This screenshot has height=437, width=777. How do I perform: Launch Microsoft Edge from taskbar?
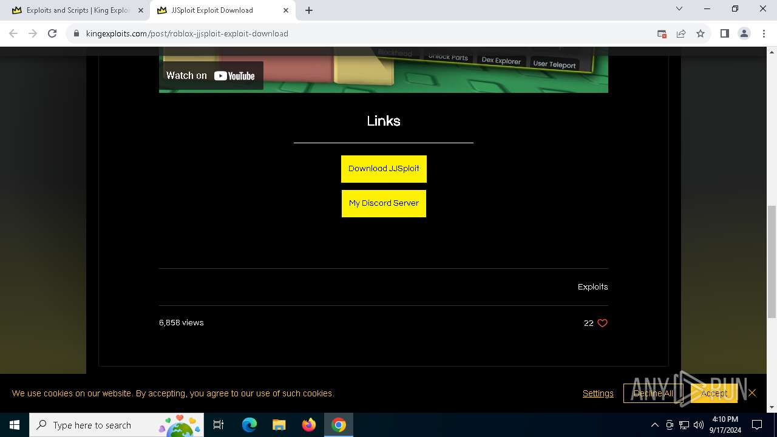(249, 425)
